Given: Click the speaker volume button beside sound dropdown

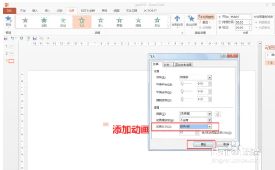Looking at the screenshot, I should point(218,114).
